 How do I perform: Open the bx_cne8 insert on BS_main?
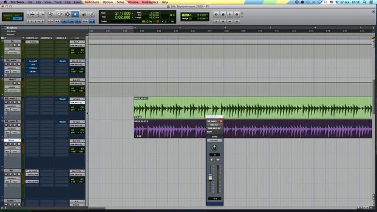coord(32,61)
